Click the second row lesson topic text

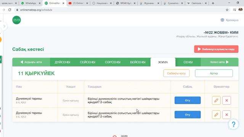[x=124, y=115]
